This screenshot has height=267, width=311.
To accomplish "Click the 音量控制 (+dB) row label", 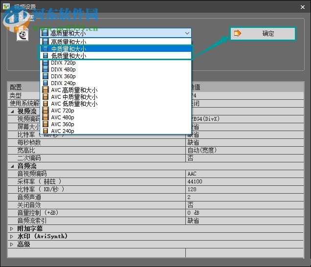I will point(38,213).
